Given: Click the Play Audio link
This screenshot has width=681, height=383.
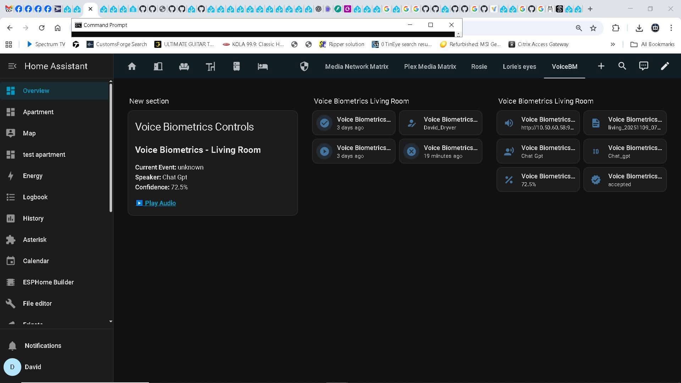Looking at the screenshot, I should (x=160, y=203).
